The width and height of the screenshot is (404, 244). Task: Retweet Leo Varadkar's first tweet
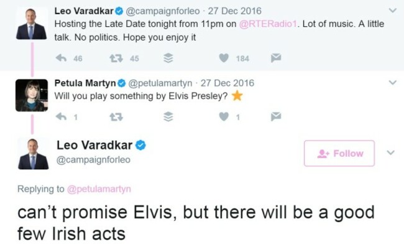(x=116, y=59)
